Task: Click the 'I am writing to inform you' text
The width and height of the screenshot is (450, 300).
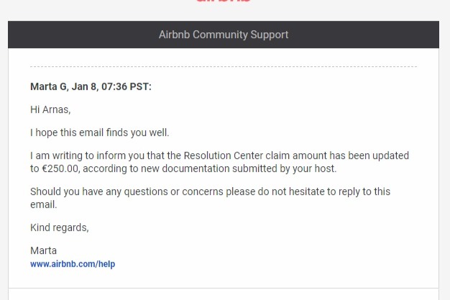Action: pos(78,155)
